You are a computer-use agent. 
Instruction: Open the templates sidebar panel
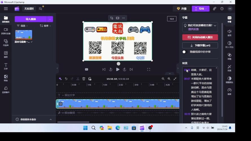pyautogui.click(x=6, y=54)
